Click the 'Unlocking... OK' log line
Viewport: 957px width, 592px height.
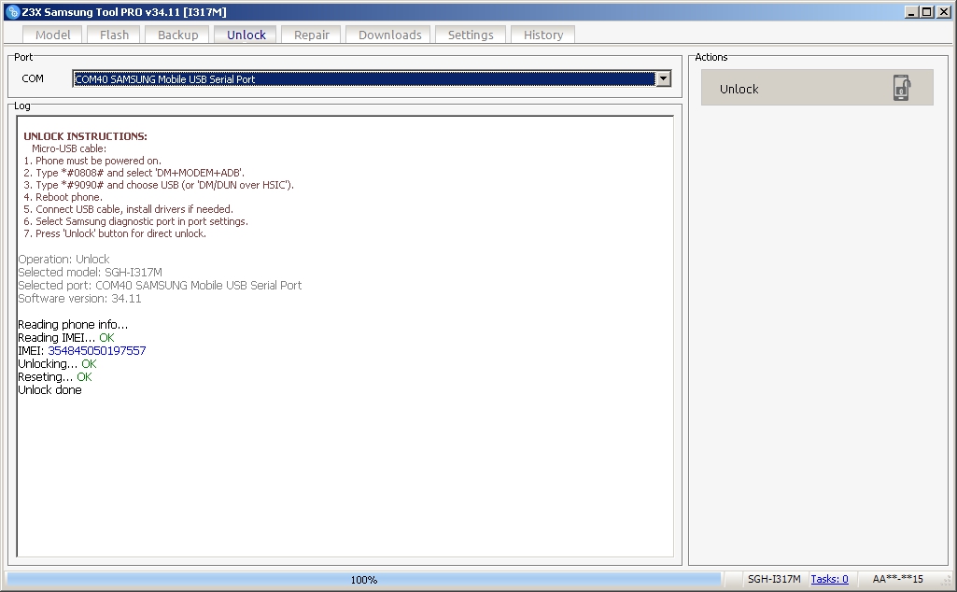click(57, 364)
